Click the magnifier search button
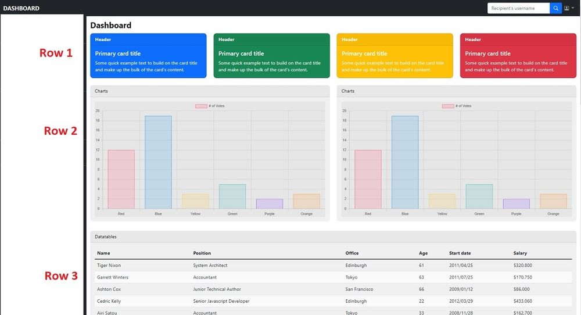 tap(555, 8)
